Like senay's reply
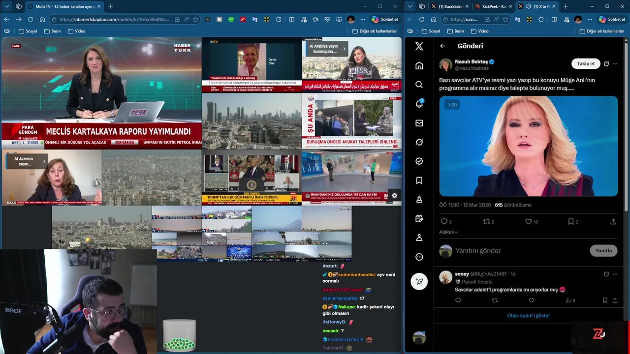This screenshot has height=354, width=630. click(x=532, y=300)
